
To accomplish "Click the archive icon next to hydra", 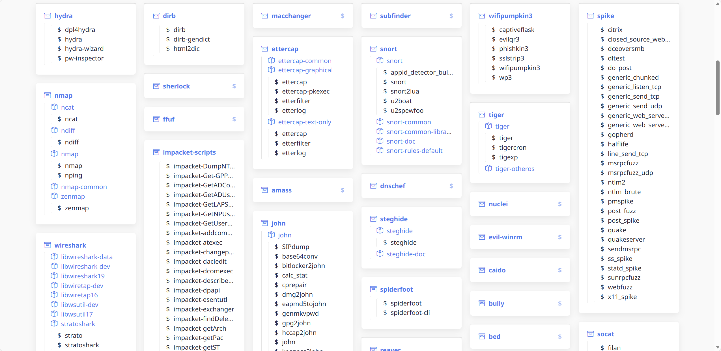I will tap(48, 16).
